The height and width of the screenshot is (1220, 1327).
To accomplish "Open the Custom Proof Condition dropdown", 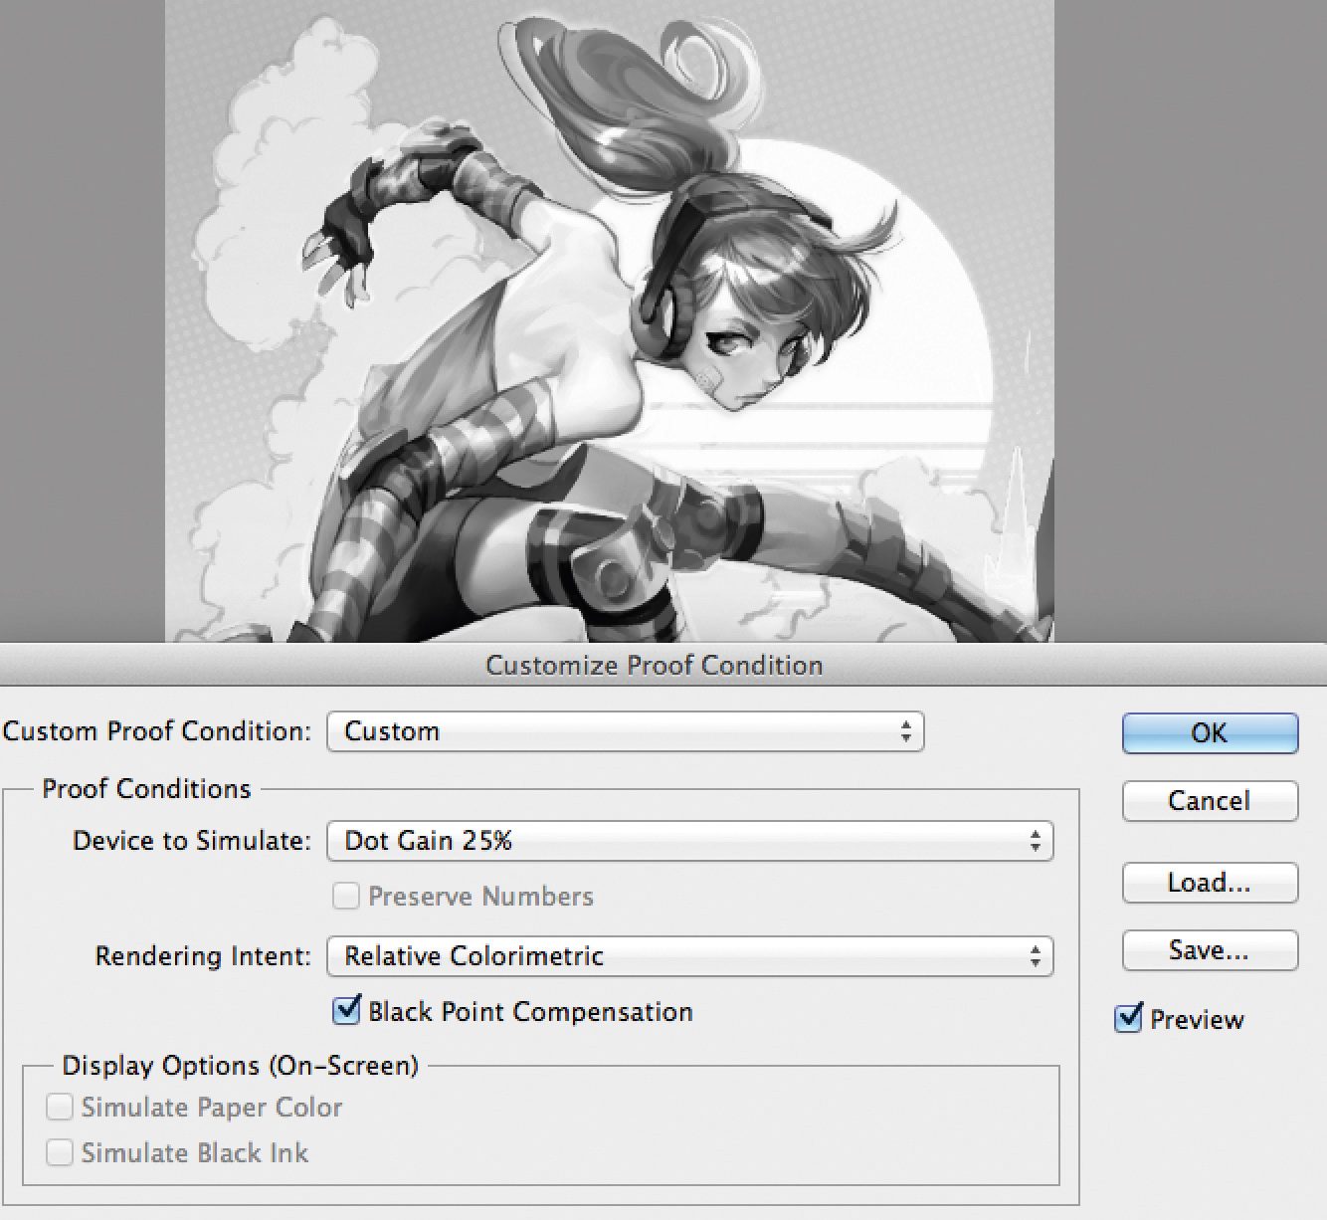I will (x=625, y=731).
